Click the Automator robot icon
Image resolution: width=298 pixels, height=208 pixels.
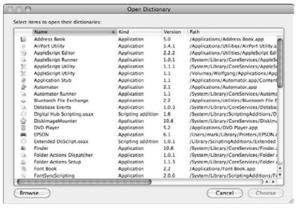(23, 87)
